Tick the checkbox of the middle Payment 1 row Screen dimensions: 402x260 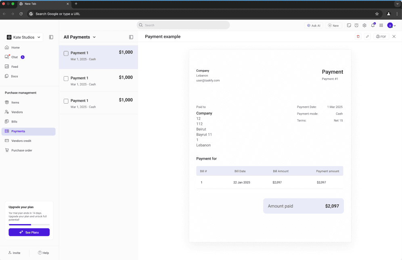tap(66, 78)
